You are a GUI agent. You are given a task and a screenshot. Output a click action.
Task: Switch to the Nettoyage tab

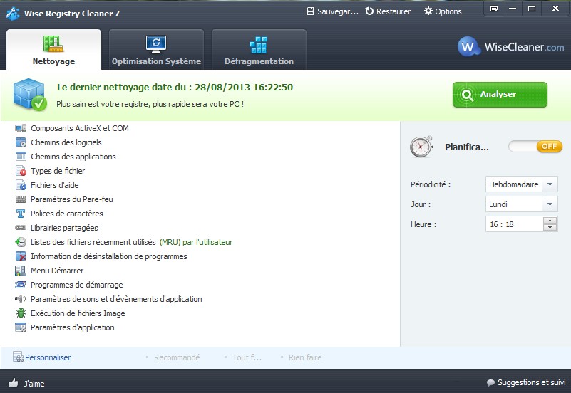pos(53,50)
